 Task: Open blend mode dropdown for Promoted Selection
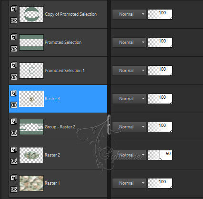pyautogui.click(x=129, y=42)
